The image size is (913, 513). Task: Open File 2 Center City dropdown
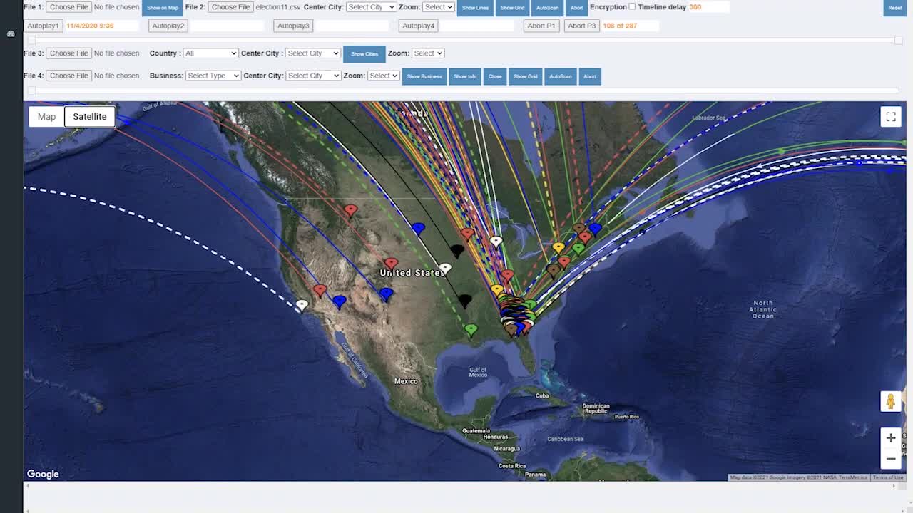[371, 7]
